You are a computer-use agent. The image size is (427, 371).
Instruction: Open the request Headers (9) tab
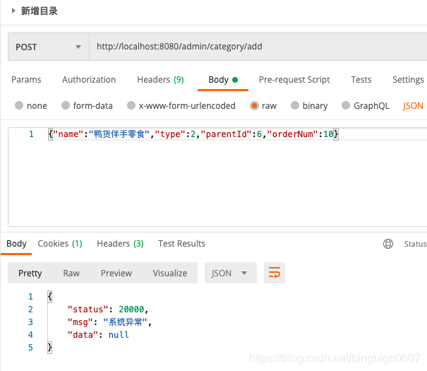(x=160, y=80)
